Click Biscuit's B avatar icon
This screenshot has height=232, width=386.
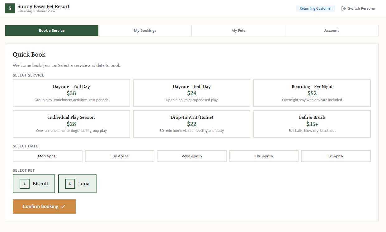click(25, 184)
